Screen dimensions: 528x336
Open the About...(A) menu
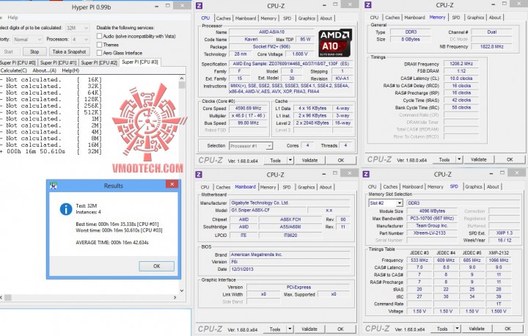point(45,70)
